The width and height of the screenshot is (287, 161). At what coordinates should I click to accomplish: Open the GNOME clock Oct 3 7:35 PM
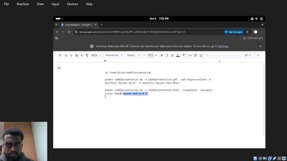pyautogui.click(x=159, y=19)
